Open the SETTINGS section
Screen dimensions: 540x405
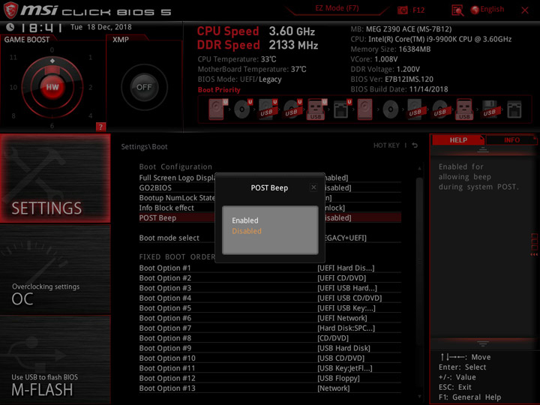55,178
